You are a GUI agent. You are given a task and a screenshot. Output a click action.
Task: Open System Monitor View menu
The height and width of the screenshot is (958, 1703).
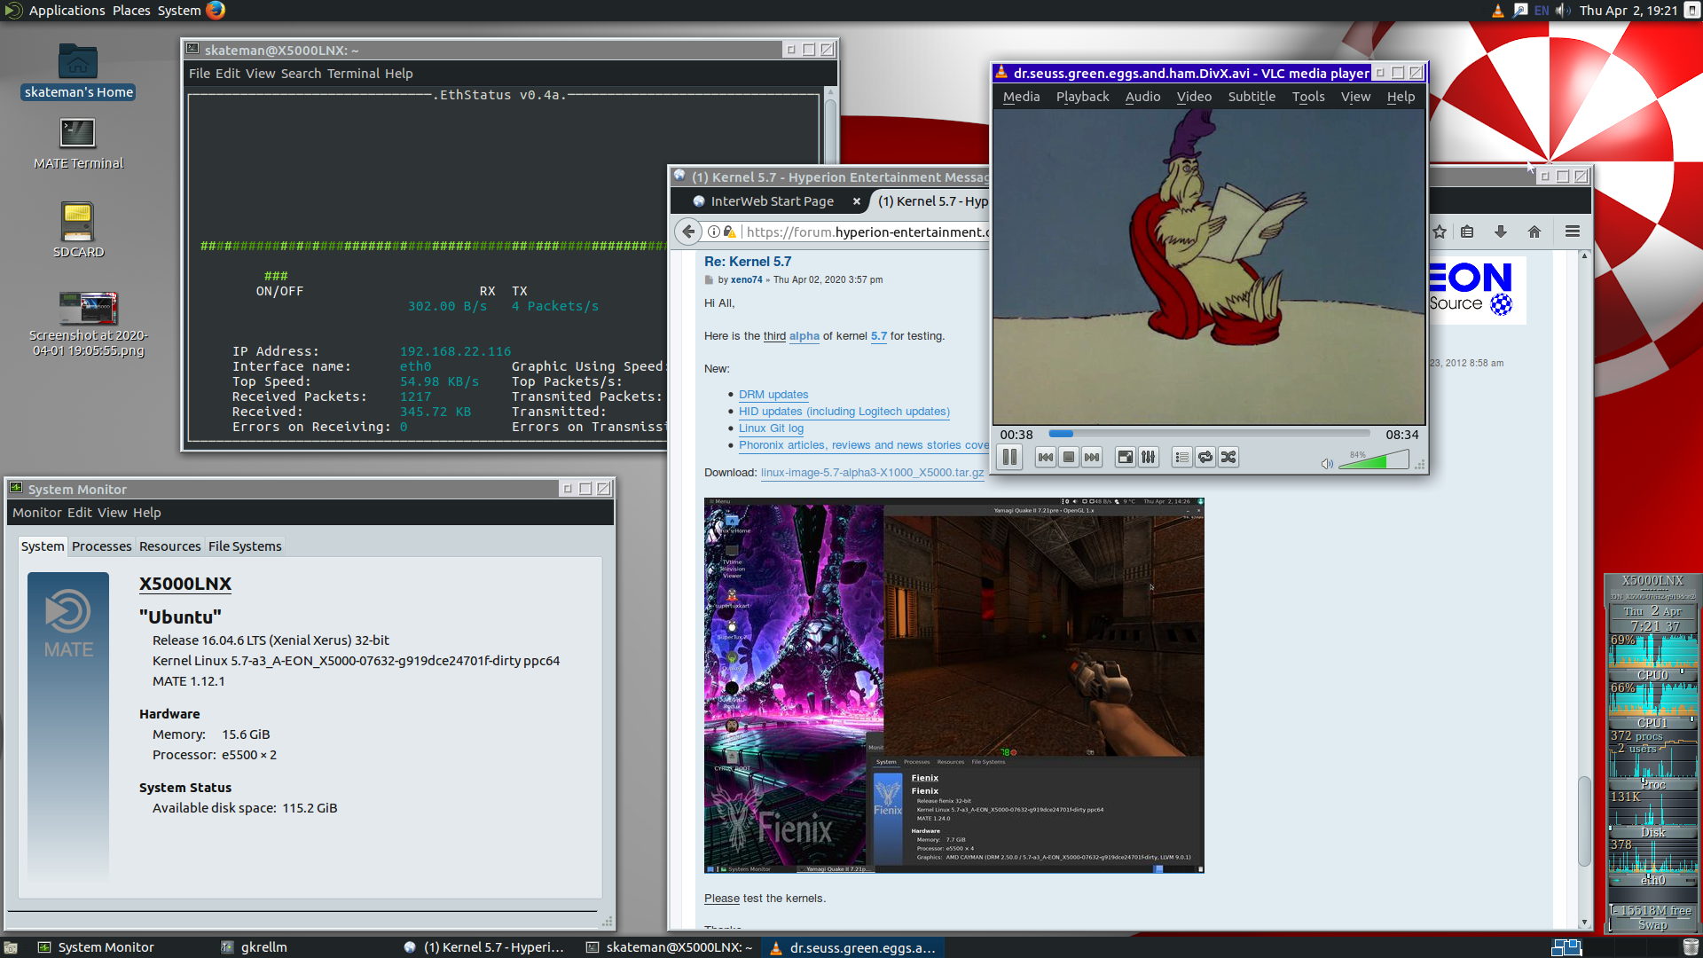click(x=113, y=513)
